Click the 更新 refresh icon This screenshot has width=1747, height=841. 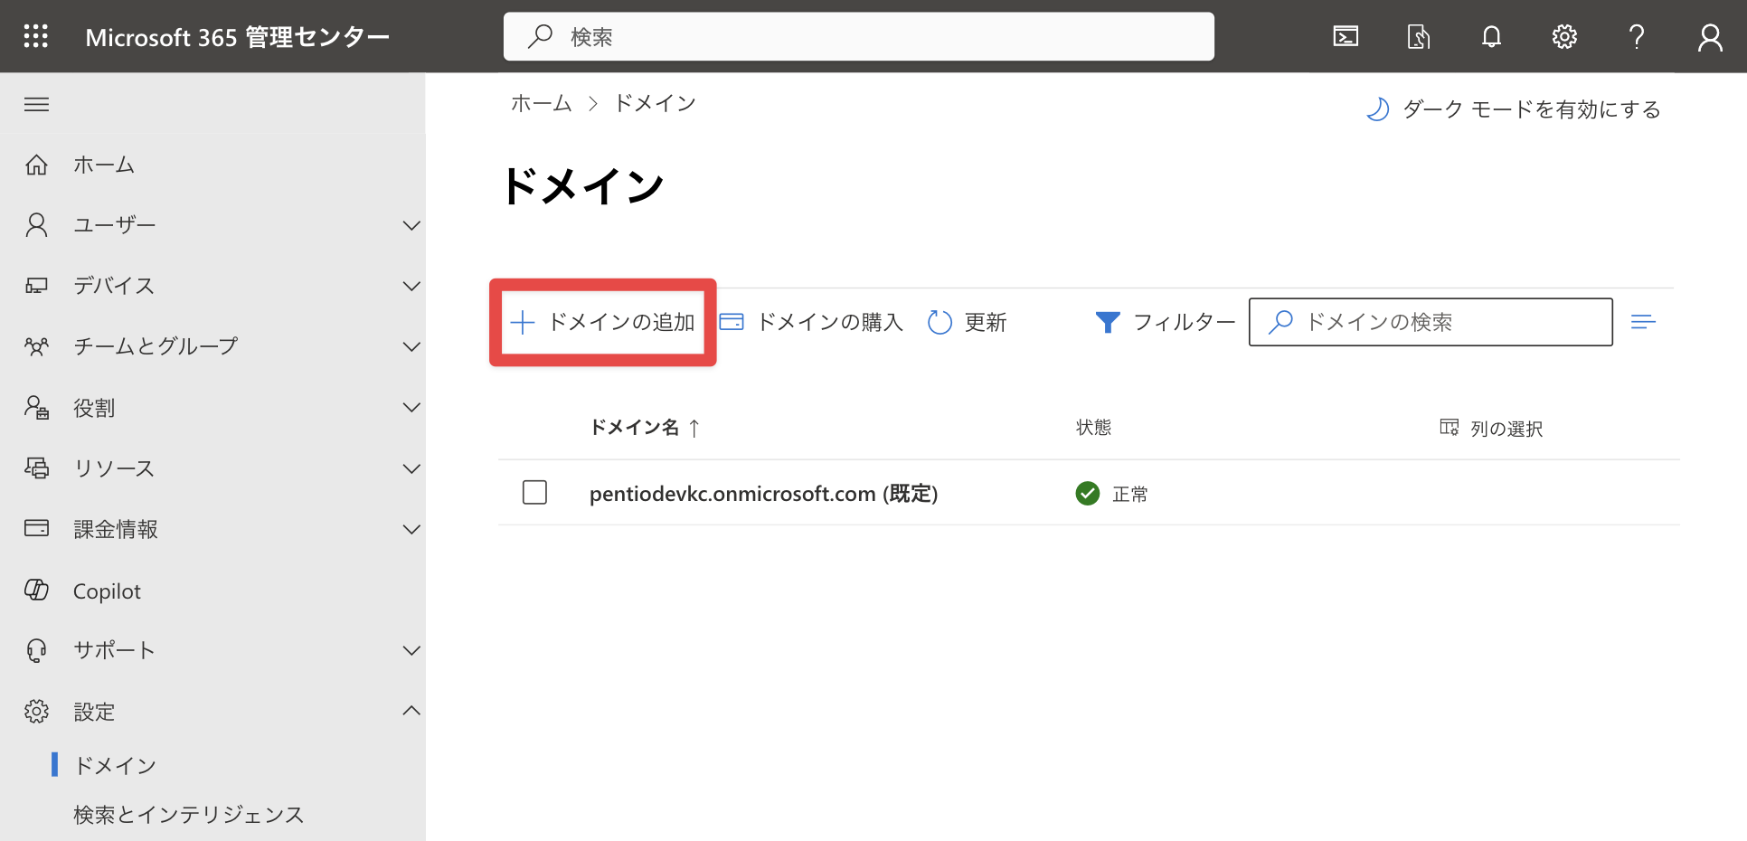point(940,322)
